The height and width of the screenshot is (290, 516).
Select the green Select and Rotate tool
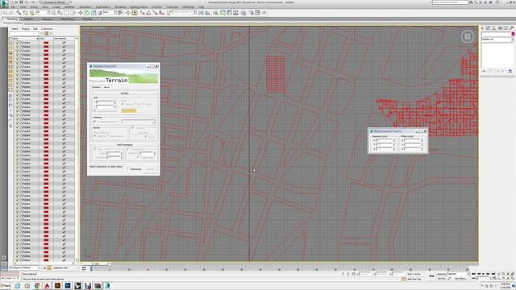(87, 13)
